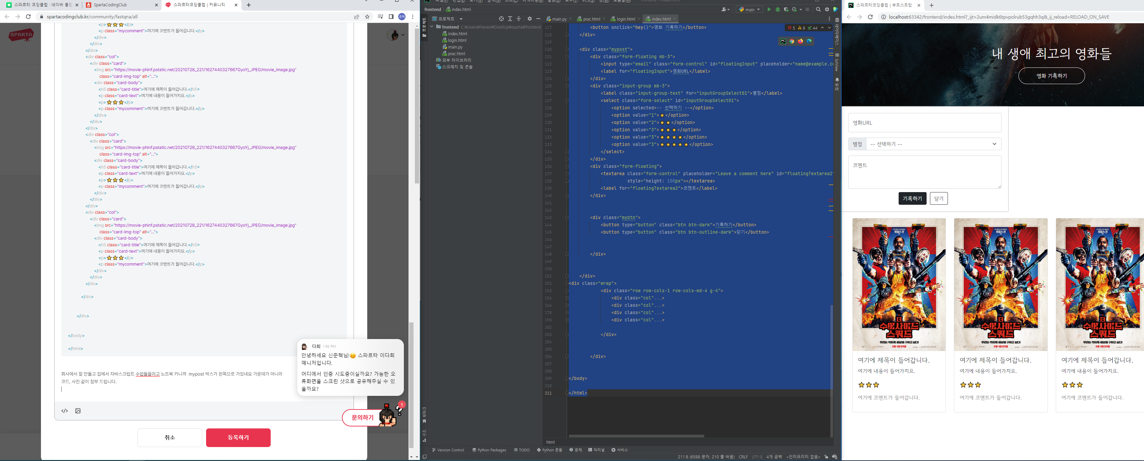This screenshot has width=1144, height=461.
Task: Open built-in PyCharm preview from browser popup
Action: click(783, 41)
